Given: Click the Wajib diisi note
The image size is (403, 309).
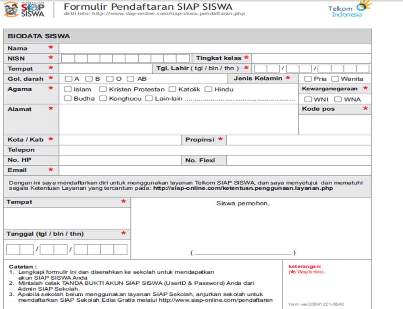Looking at the screenshot, I should pos(307,272).
